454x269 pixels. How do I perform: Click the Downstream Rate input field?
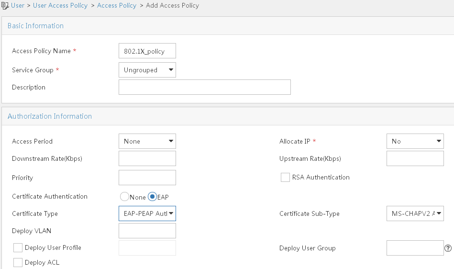click(147, 158)
